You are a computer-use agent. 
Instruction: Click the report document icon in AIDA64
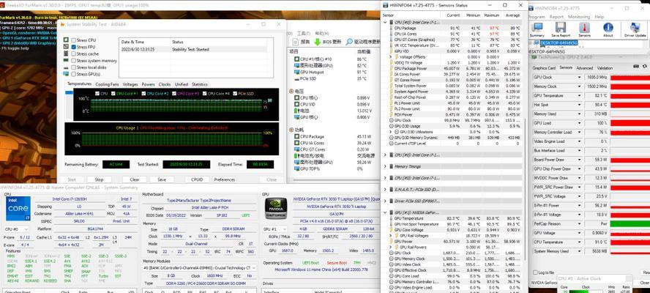[296, 42]
